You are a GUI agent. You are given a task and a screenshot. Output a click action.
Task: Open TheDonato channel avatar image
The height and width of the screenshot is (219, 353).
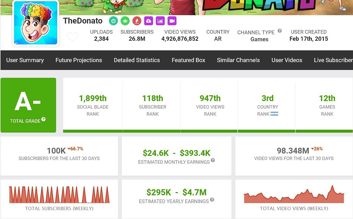pos(35,23)
